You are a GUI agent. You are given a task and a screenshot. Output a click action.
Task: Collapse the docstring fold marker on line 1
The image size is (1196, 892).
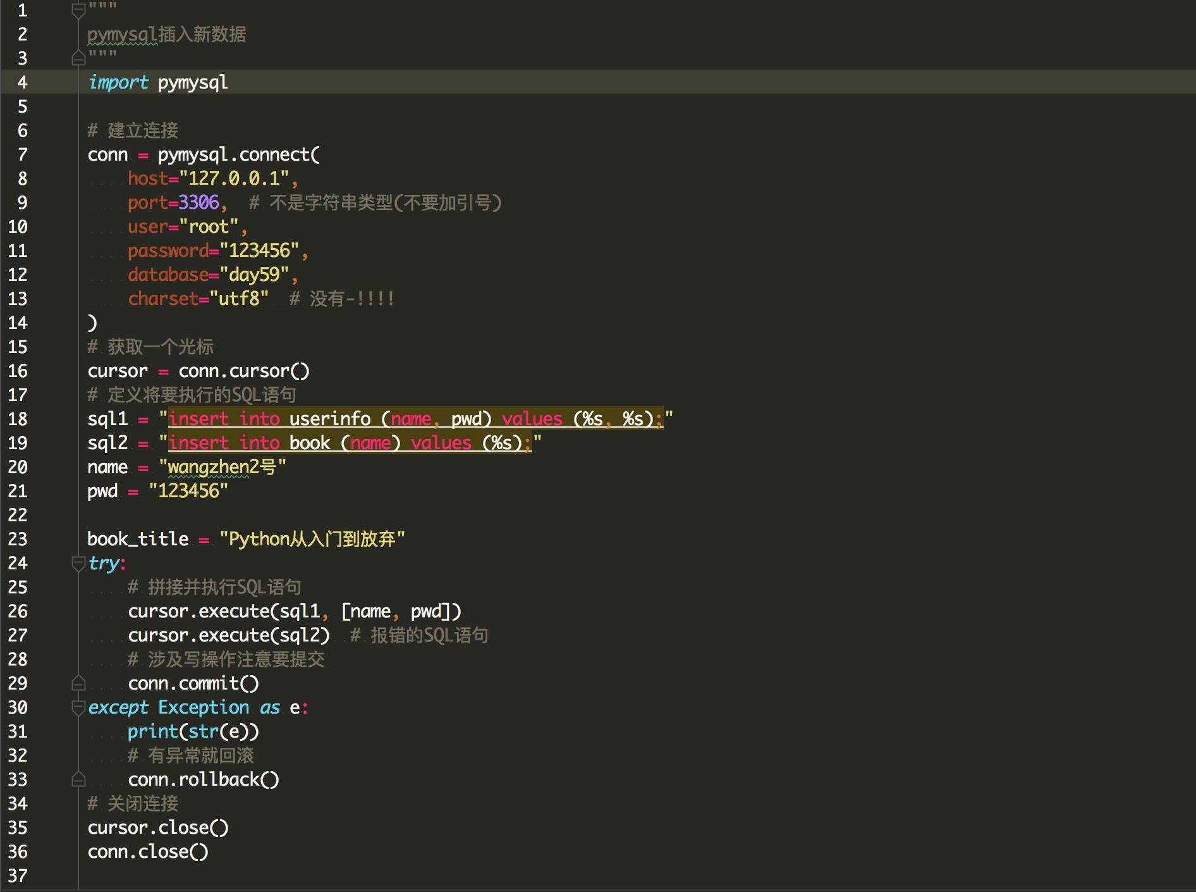point(78,10)
